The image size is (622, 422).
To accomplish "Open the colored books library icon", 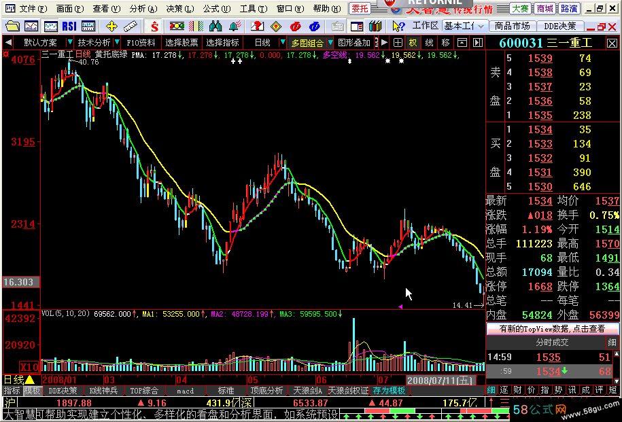I will [x=375, y=27].
